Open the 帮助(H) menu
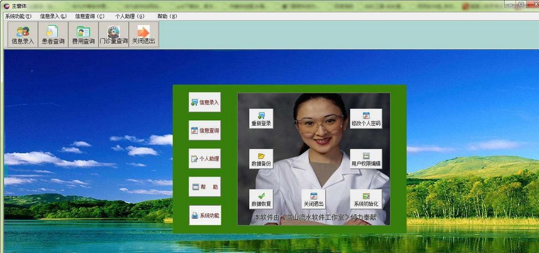 coord(167,16)
